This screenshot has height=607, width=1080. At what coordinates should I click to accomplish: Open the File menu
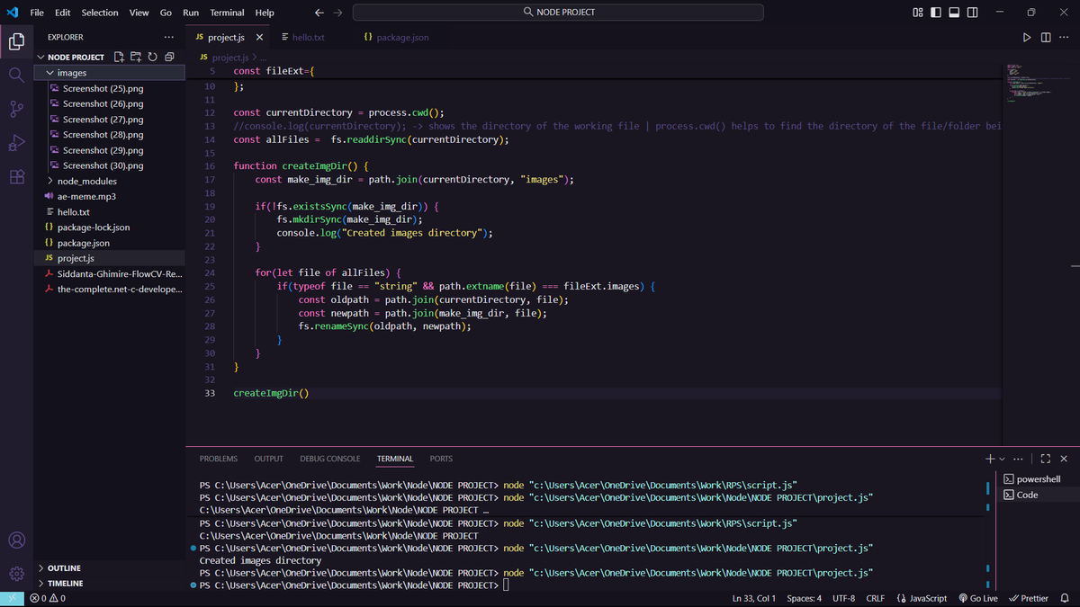click(x=37, y=13)
